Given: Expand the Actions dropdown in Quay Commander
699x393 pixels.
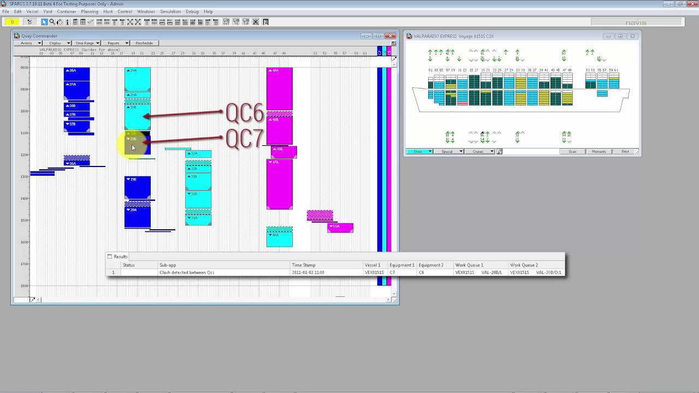Looking at the screenshot, I should (28, 43).
